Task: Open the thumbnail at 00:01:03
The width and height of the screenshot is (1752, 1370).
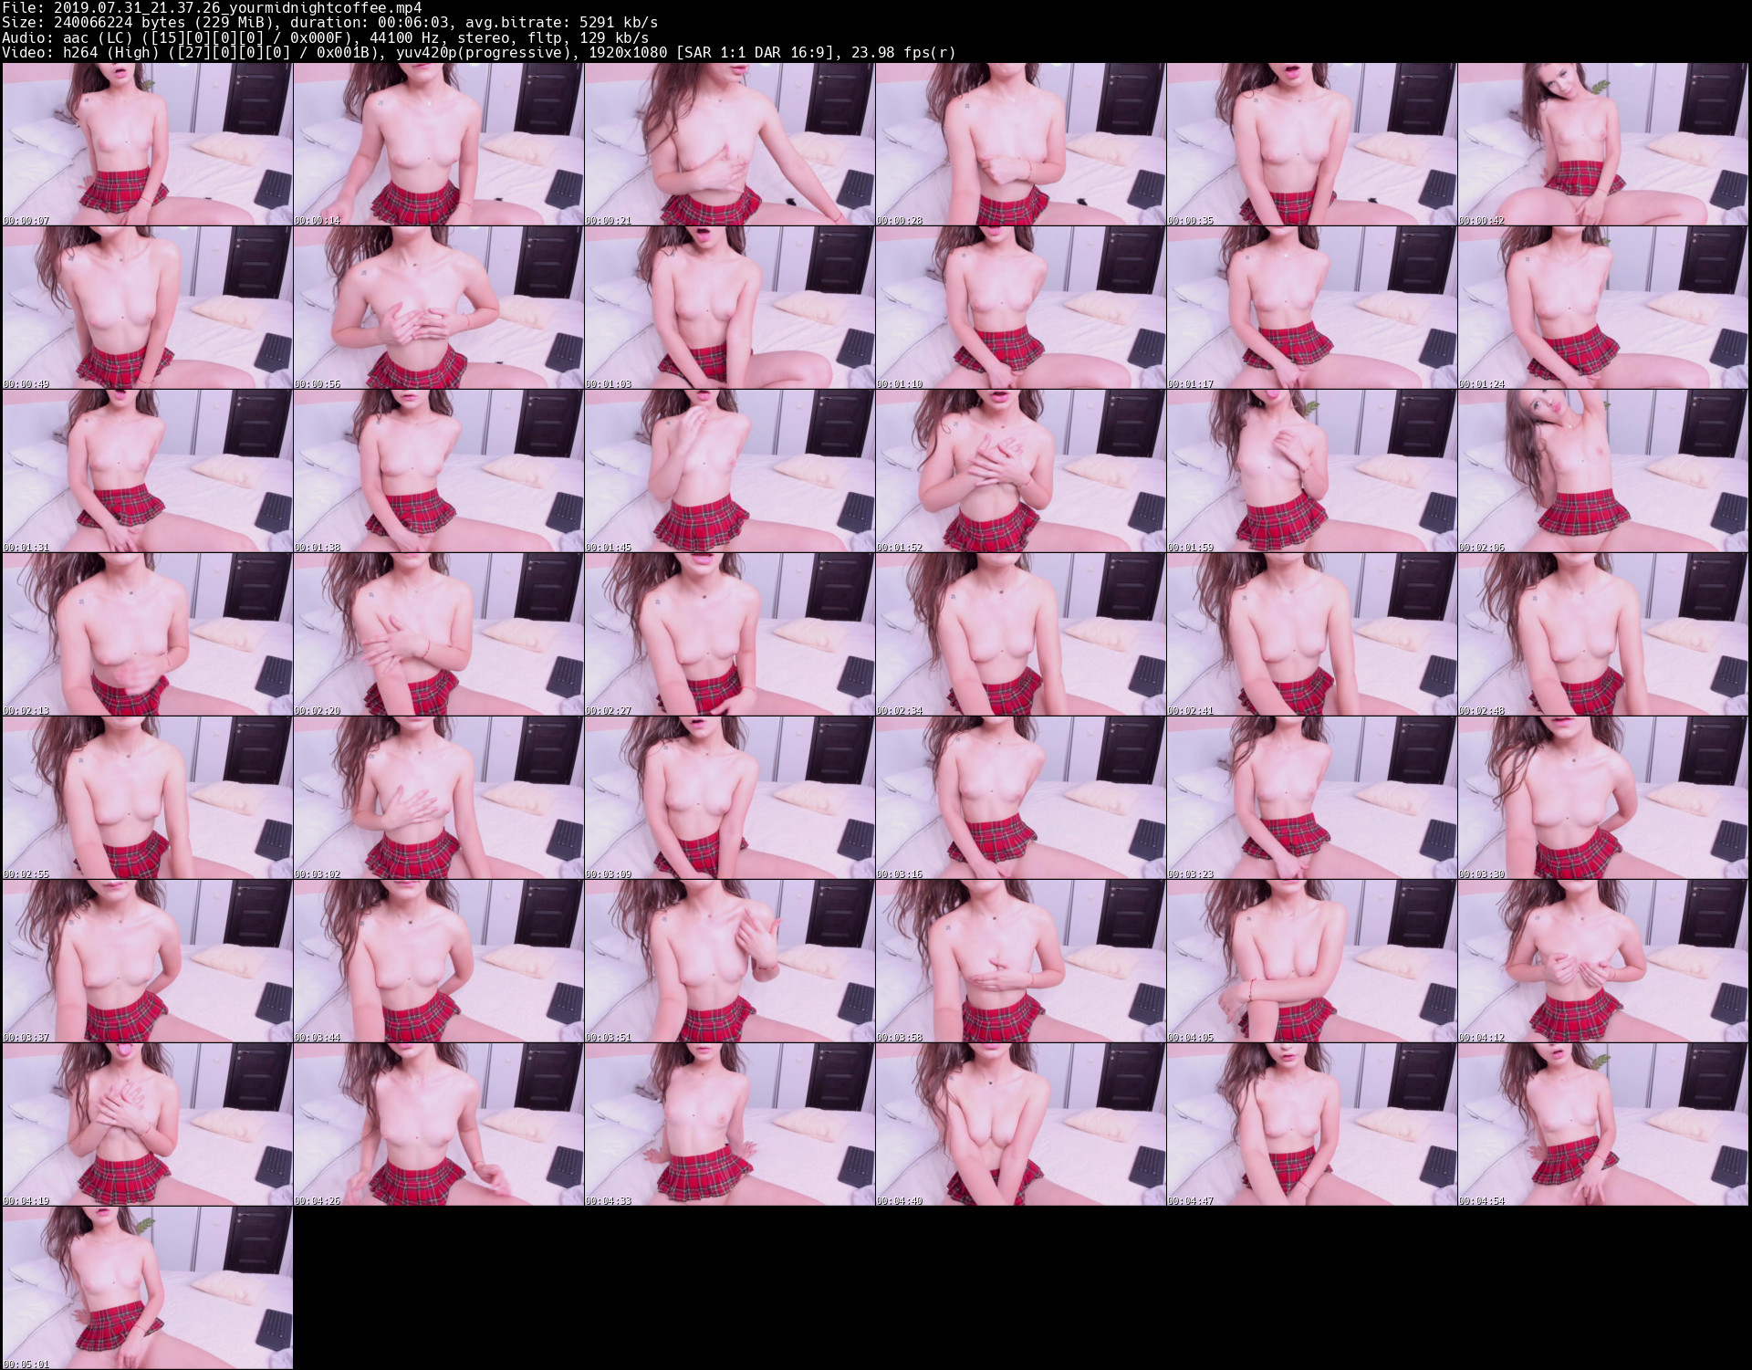Action: (730, 308)
